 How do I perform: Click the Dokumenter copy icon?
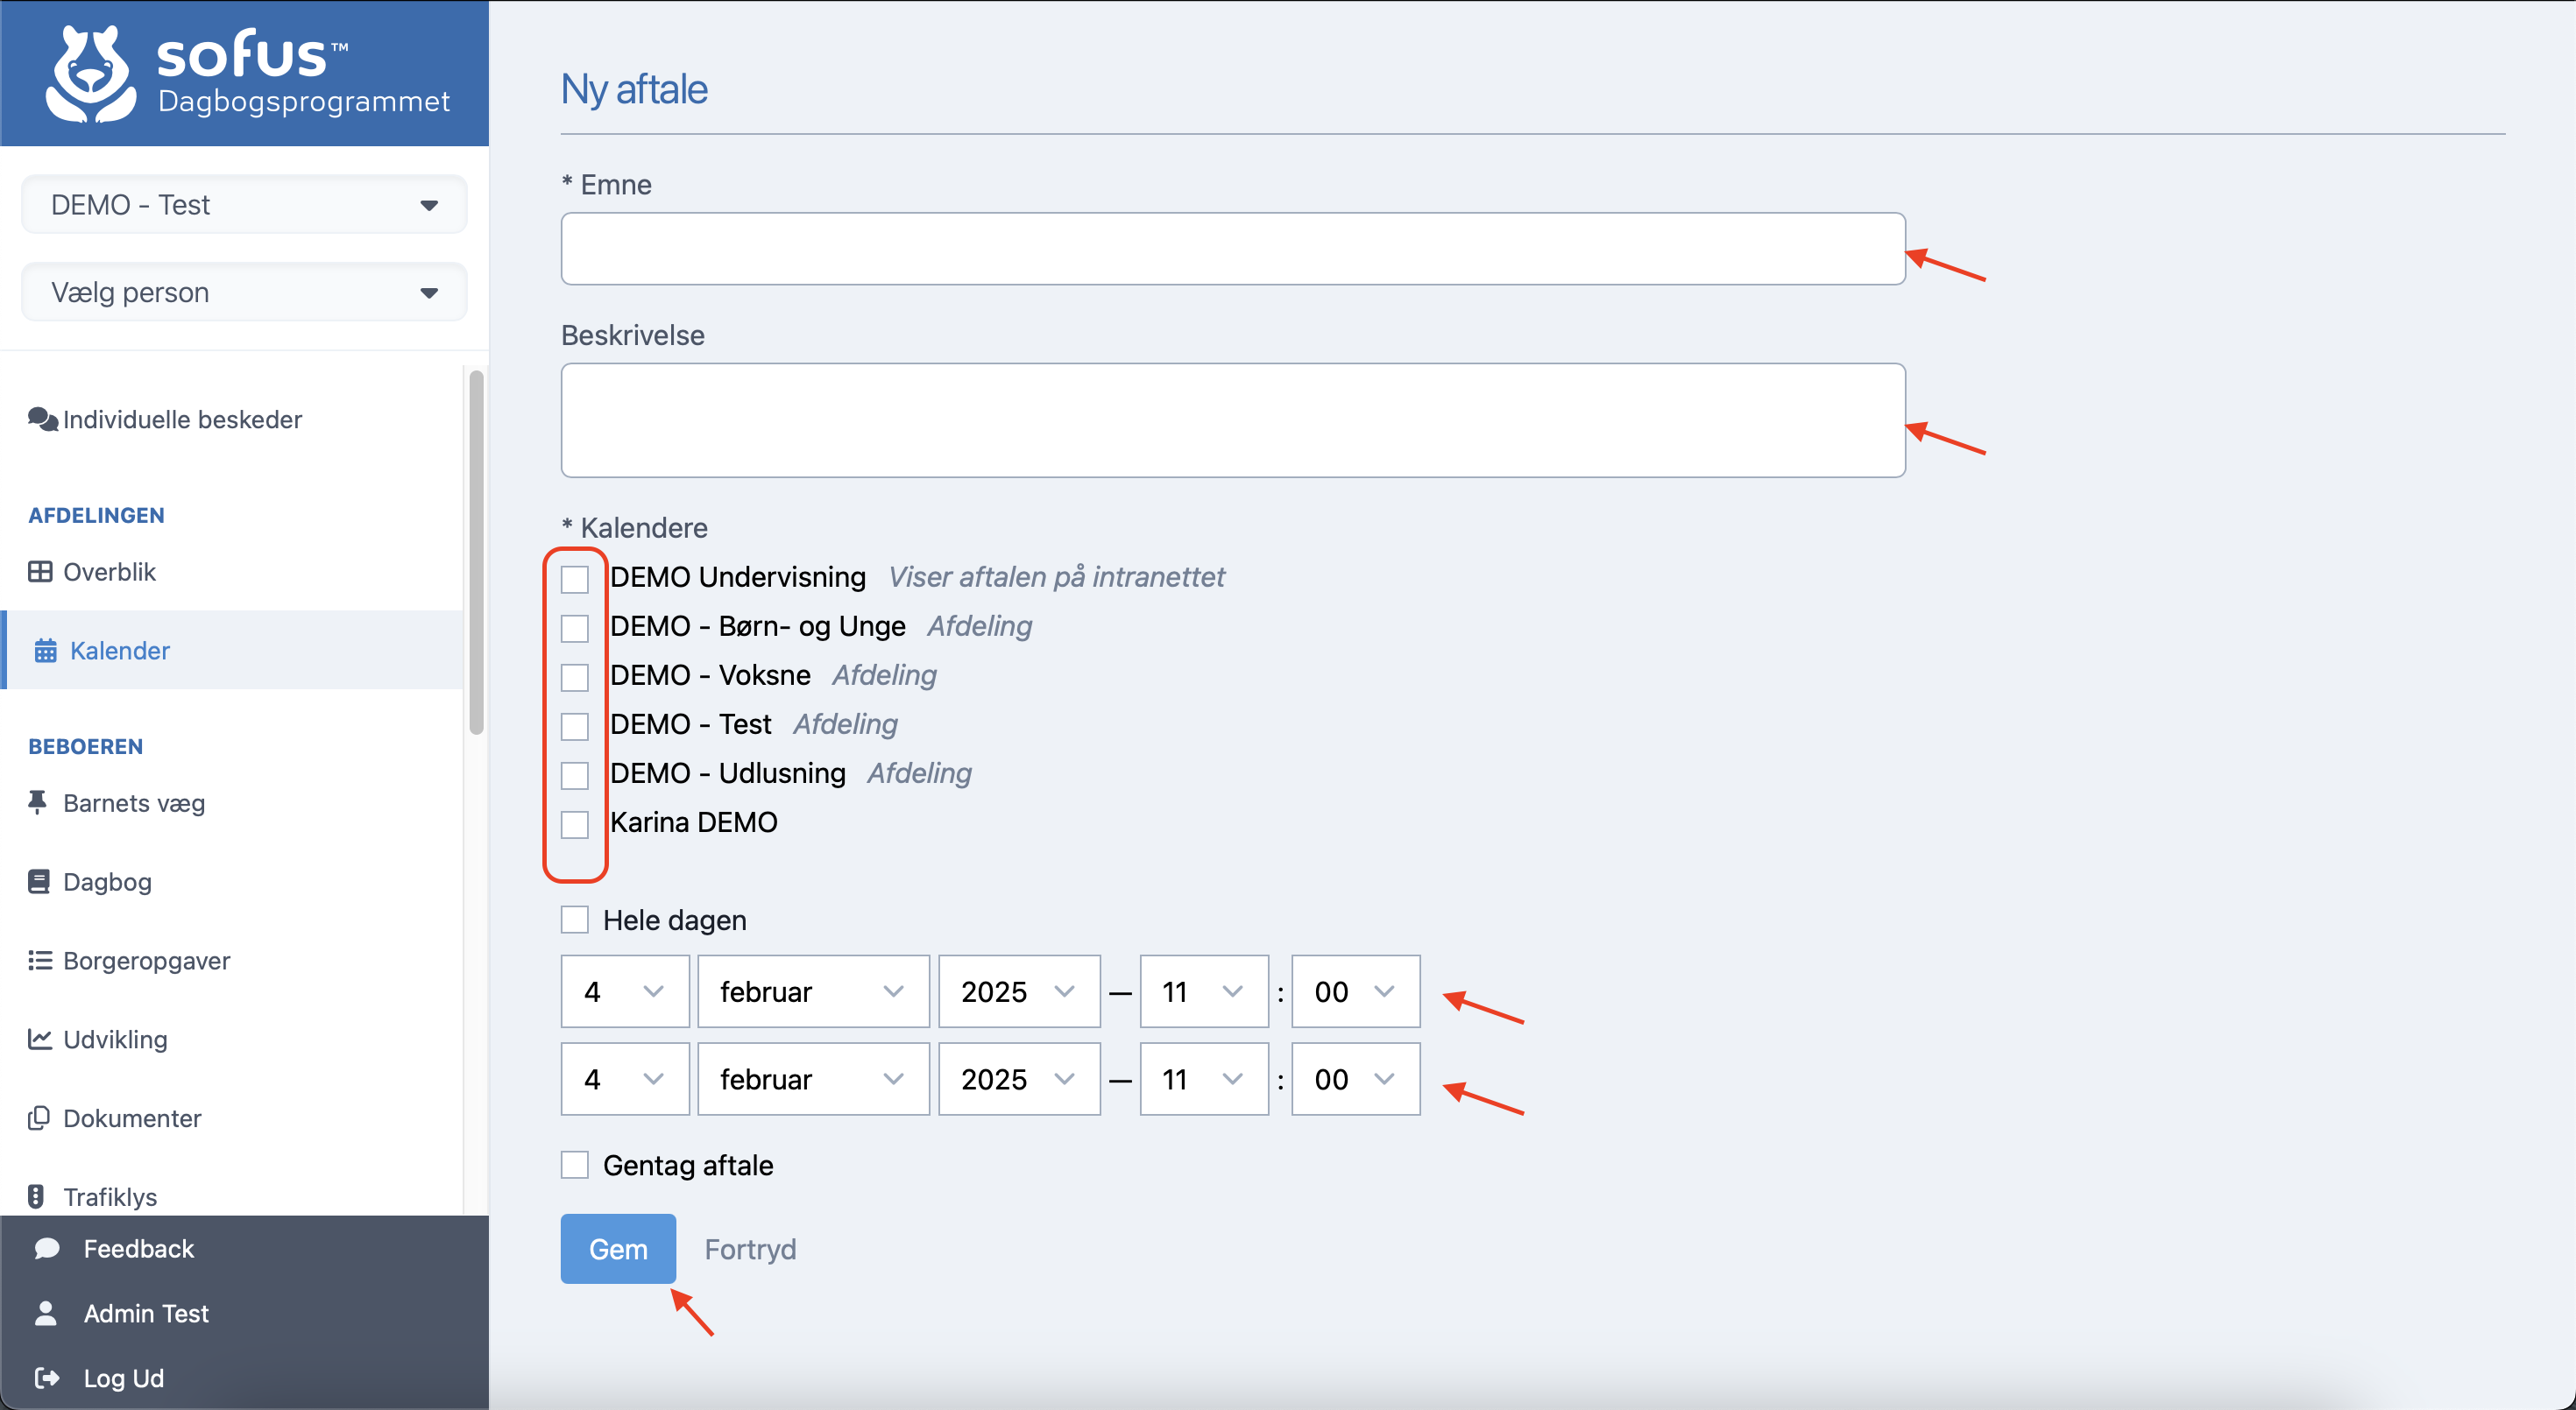click(39, 1117)
